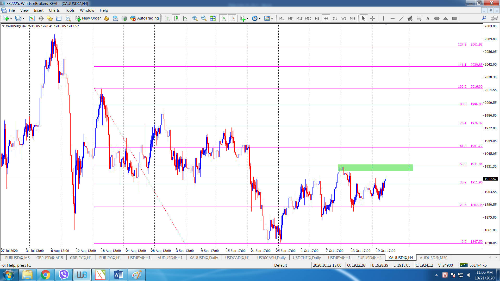Zoom out of the chart

click(204, 18)
